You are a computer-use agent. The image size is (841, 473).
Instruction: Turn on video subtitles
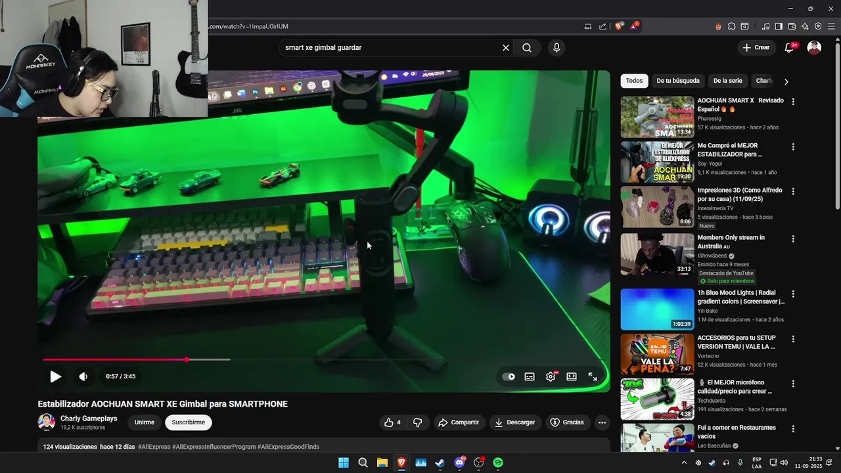[x=530, y=376]
